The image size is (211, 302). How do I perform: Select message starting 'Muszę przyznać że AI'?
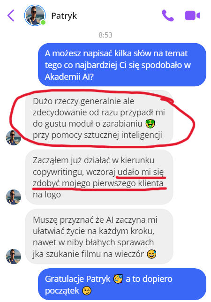pos(99,236)
